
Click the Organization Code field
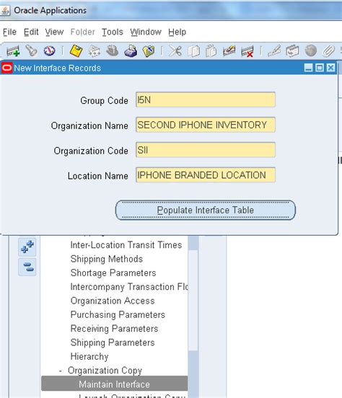[x=206, y=150]
